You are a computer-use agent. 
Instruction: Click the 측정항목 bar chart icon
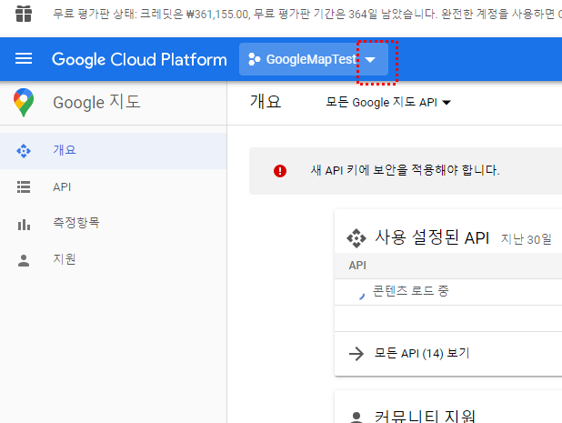coord(24,225)
